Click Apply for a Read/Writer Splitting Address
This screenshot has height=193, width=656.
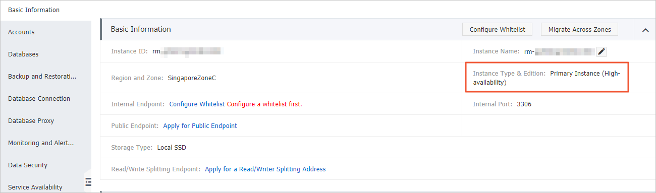point(265,169)
